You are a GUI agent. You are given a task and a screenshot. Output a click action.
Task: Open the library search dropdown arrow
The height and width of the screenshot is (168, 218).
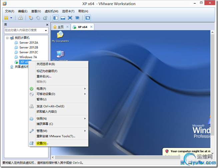coord(46,30)
